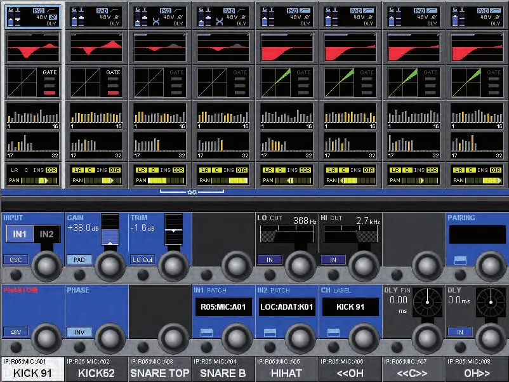Open the KICK 91 aux sends 1-16 display
The width and height of the screenshot is (509, 382).
(x=33, y=116)
